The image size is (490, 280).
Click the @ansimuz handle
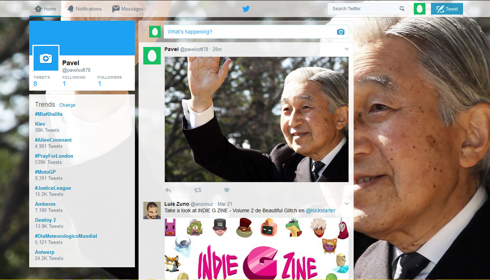point(201,204)
